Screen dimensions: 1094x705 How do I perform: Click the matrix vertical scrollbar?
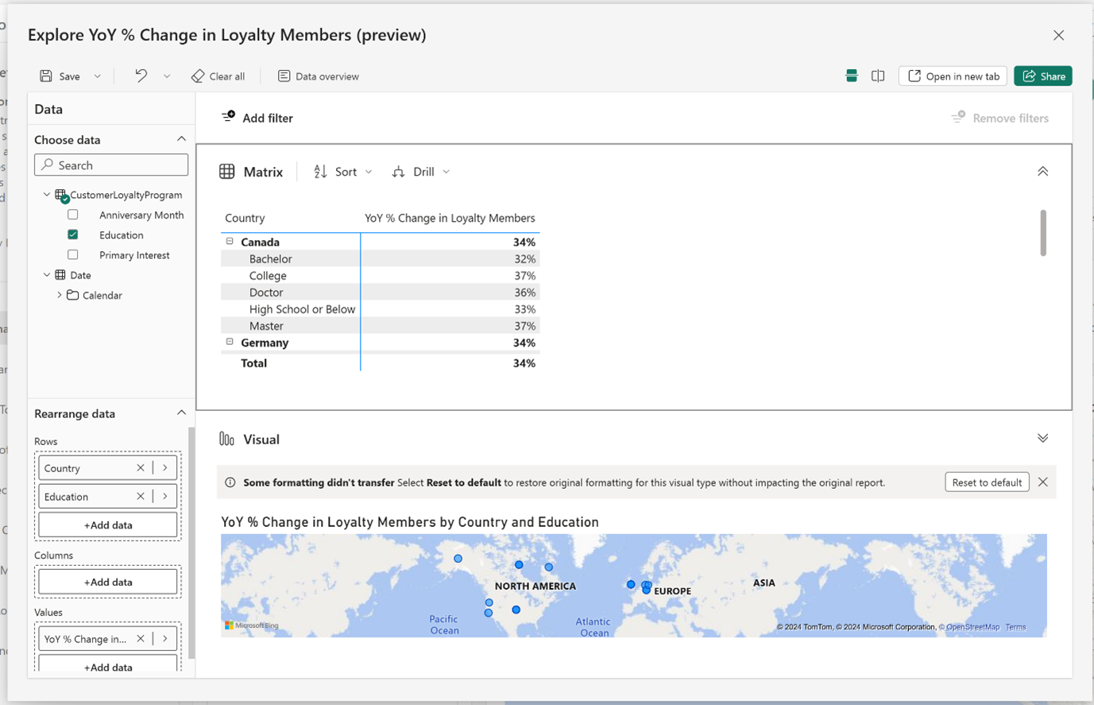1043,233
